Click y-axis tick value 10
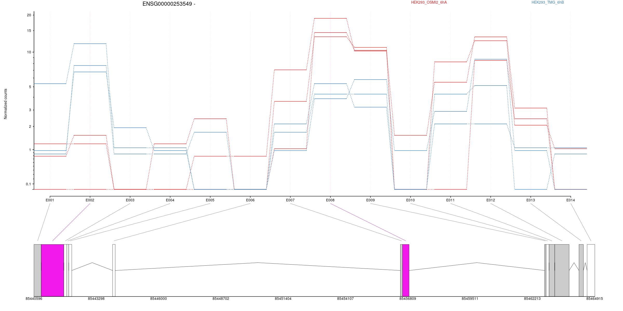This screenshot has height=311, width=623. click(x=29, y=52)
